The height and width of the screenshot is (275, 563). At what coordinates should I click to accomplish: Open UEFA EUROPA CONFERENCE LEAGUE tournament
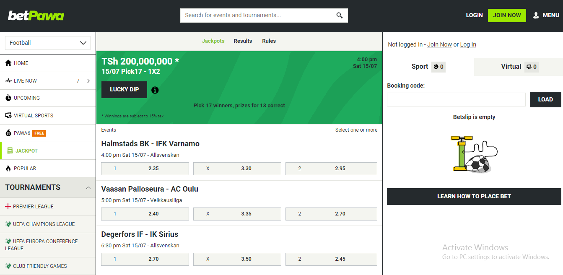[x=48, y=245]
